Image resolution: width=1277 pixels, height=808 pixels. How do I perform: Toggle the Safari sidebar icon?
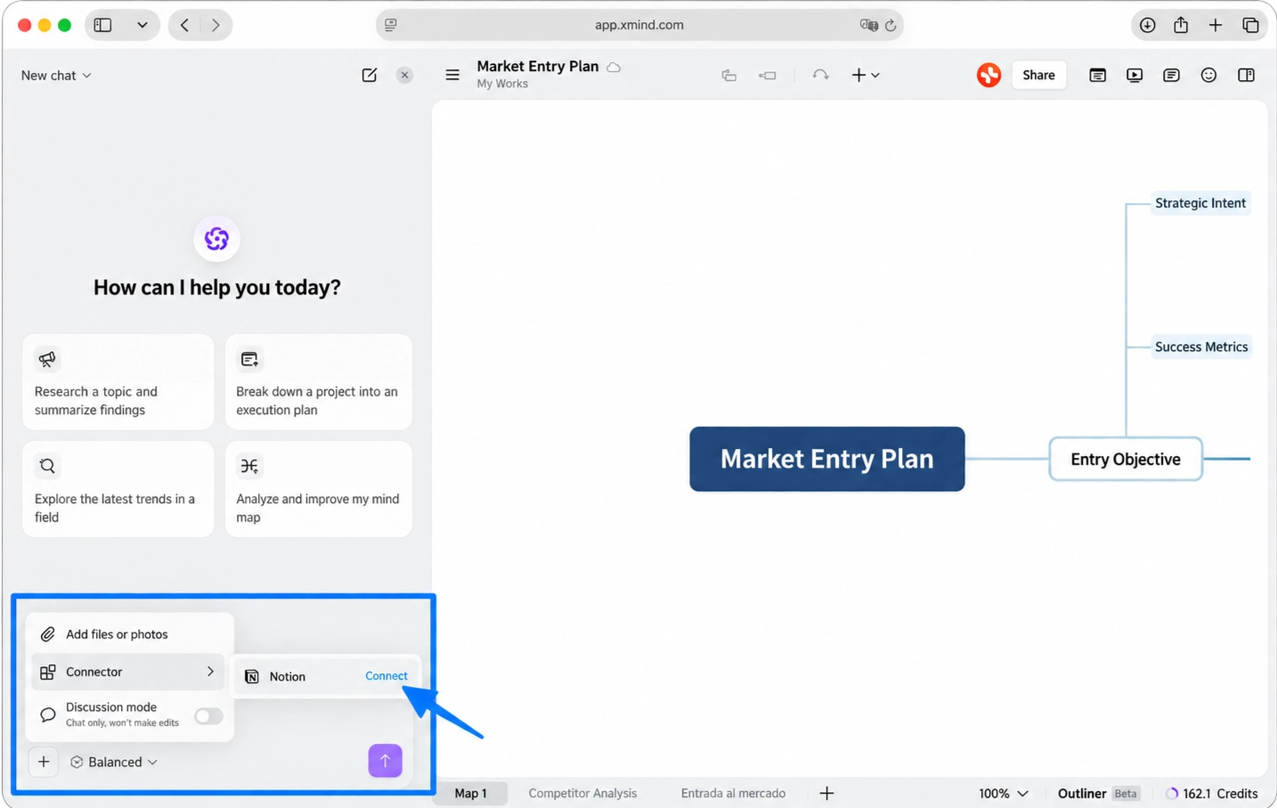(103, 25)
